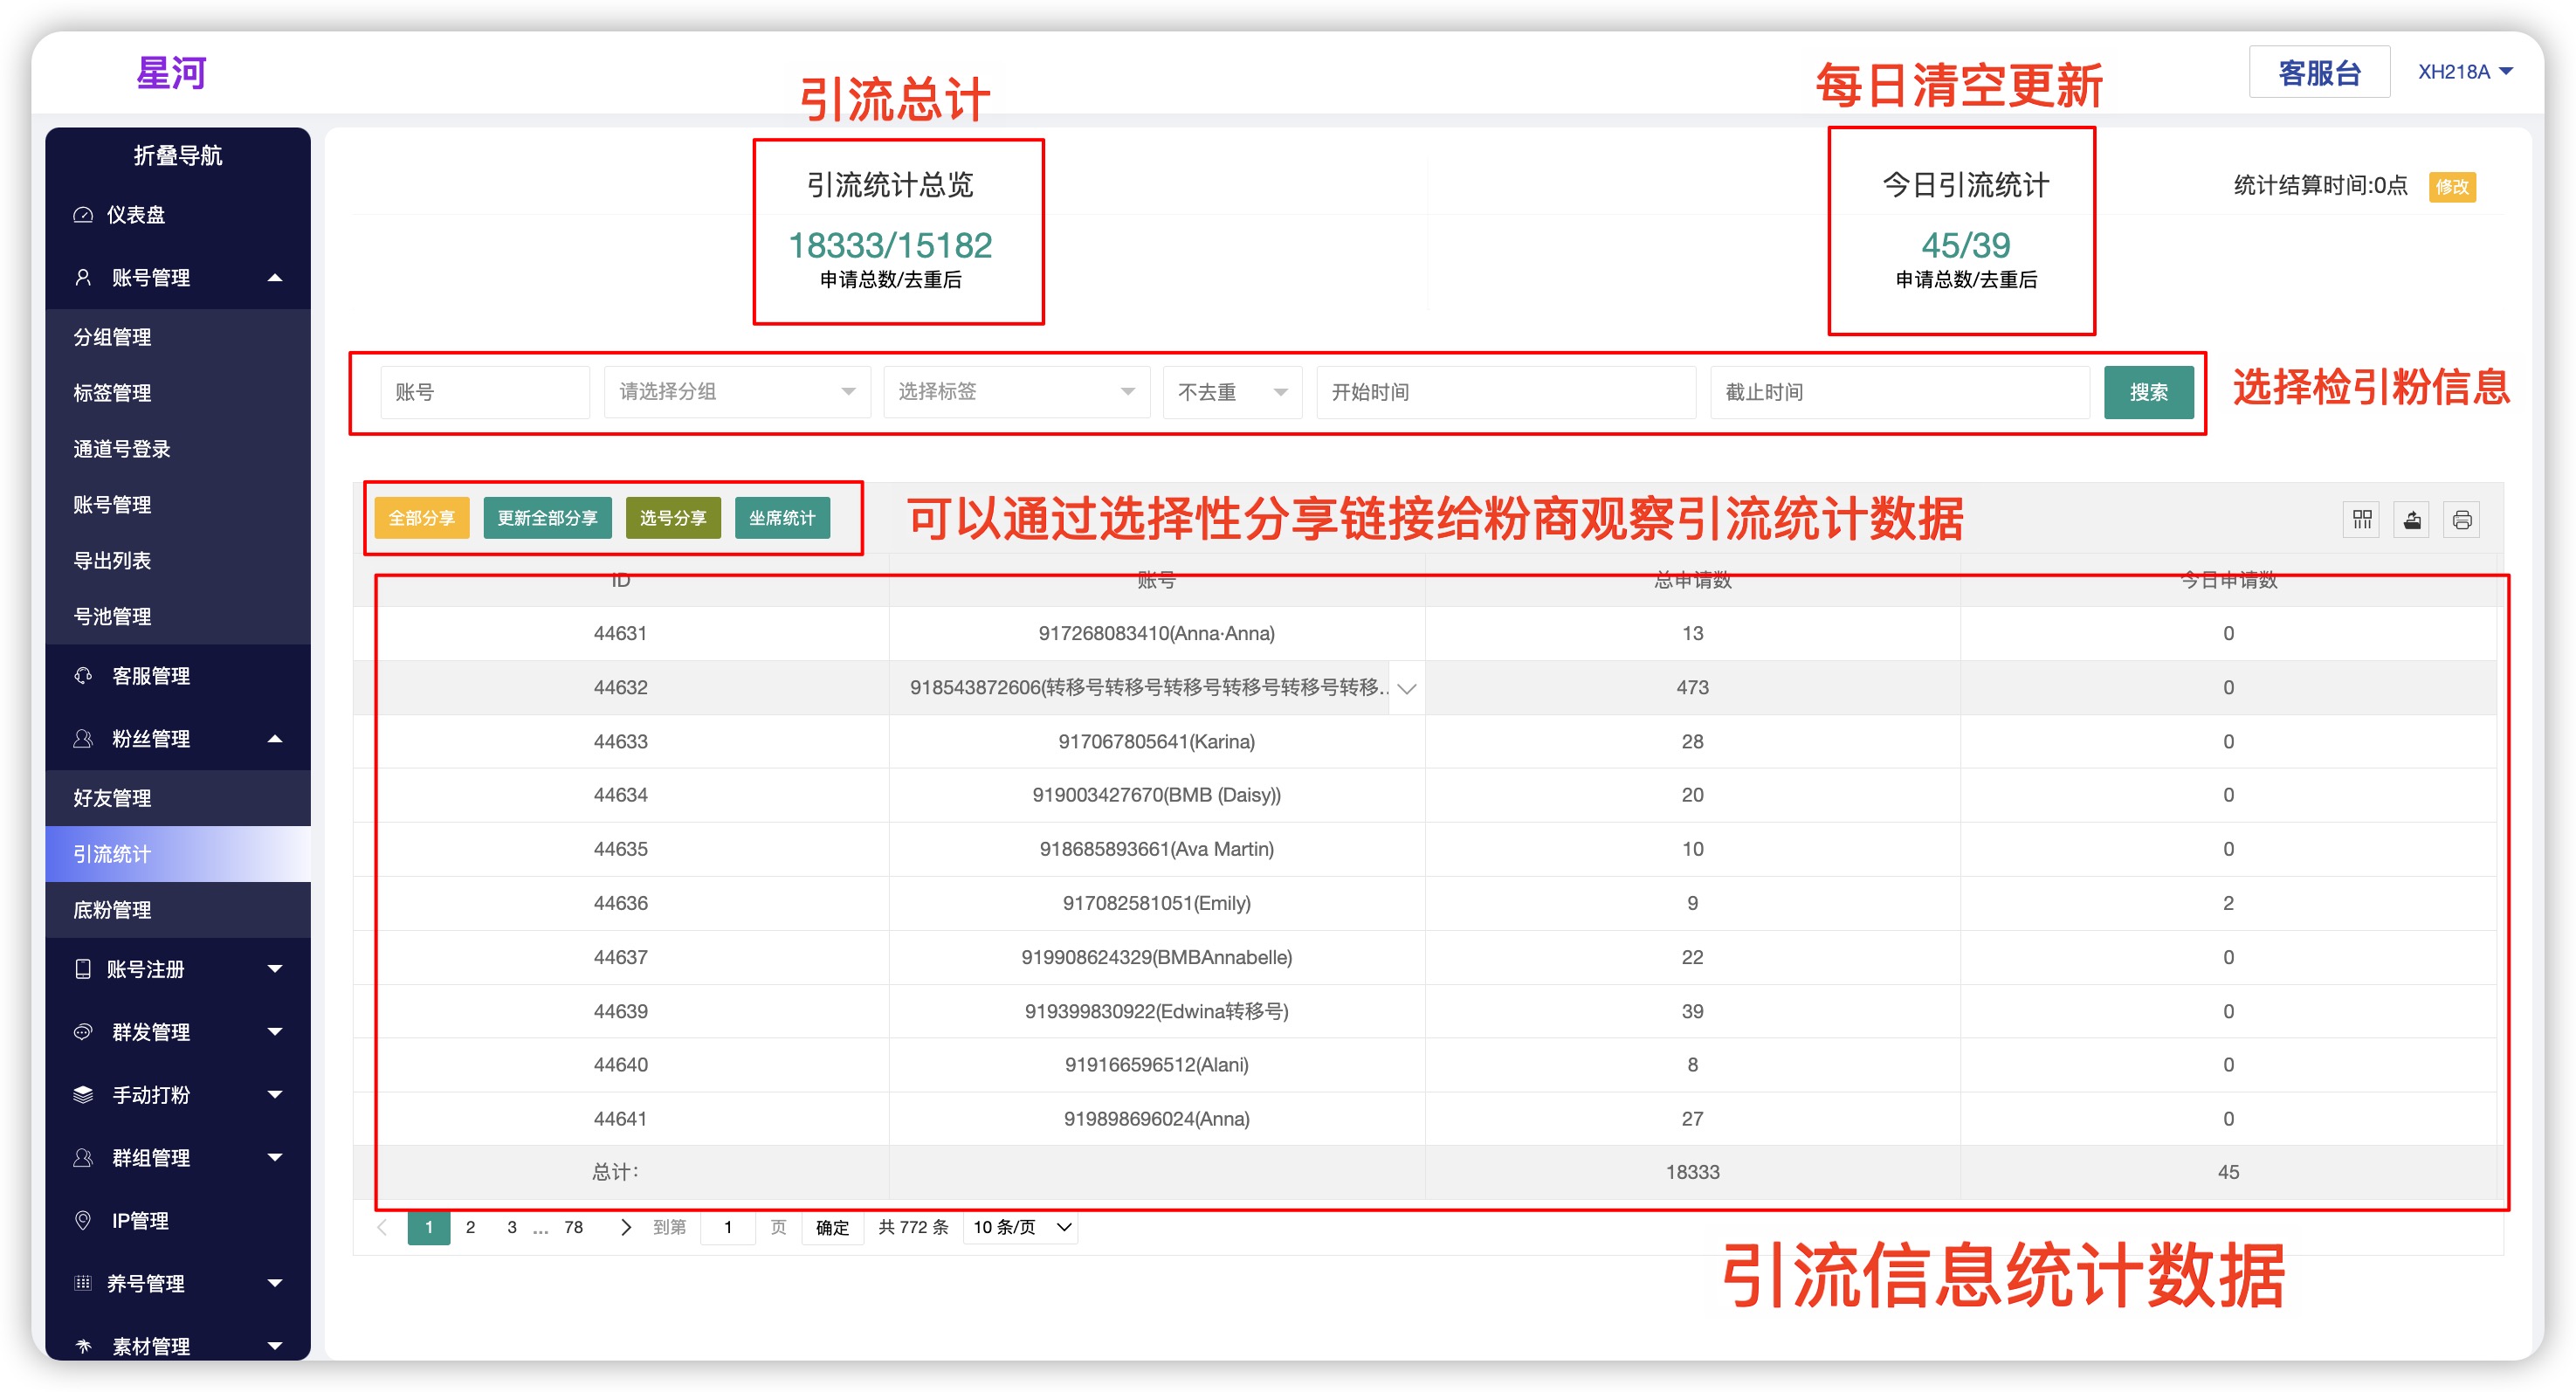
Task: Open 好友管理 in the sidebar
Action: point(112,798)
